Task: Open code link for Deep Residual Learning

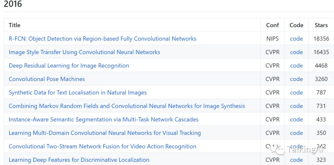Action: coord(296,66)
